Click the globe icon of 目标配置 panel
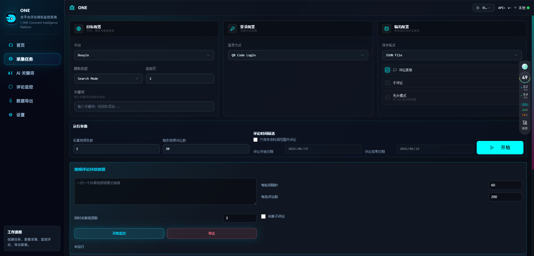 (x=79, y=29)
